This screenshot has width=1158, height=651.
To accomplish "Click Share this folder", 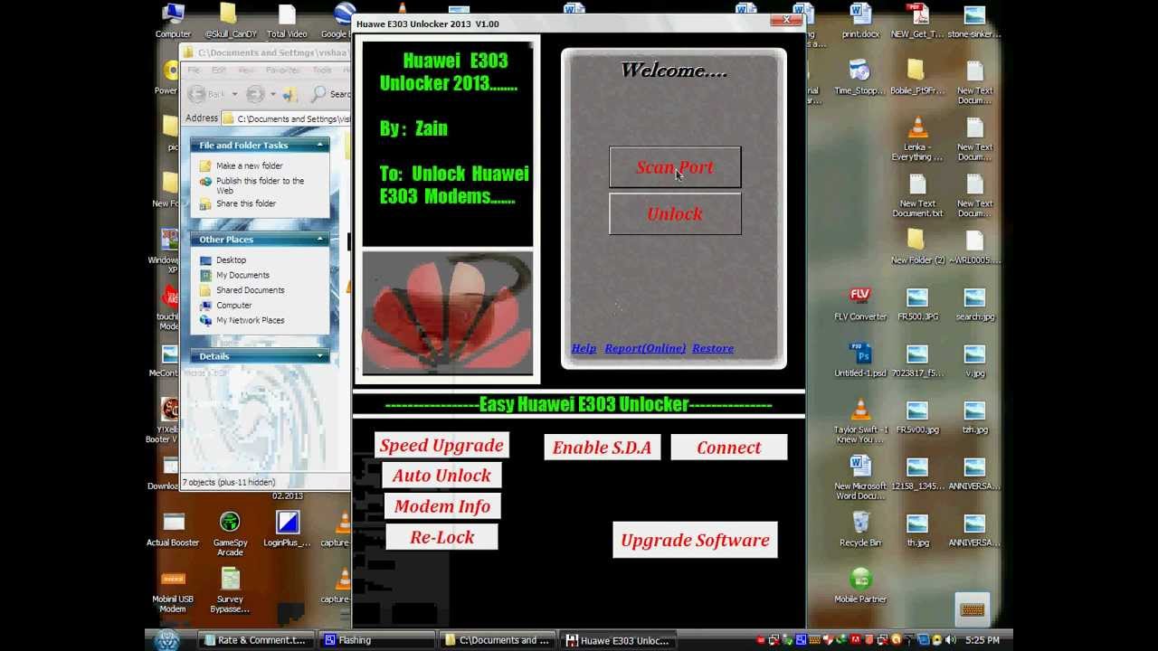I will coord(246,203).
